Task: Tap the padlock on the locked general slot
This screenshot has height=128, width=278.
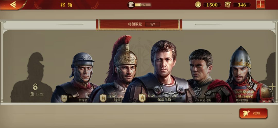Action: 35,87
